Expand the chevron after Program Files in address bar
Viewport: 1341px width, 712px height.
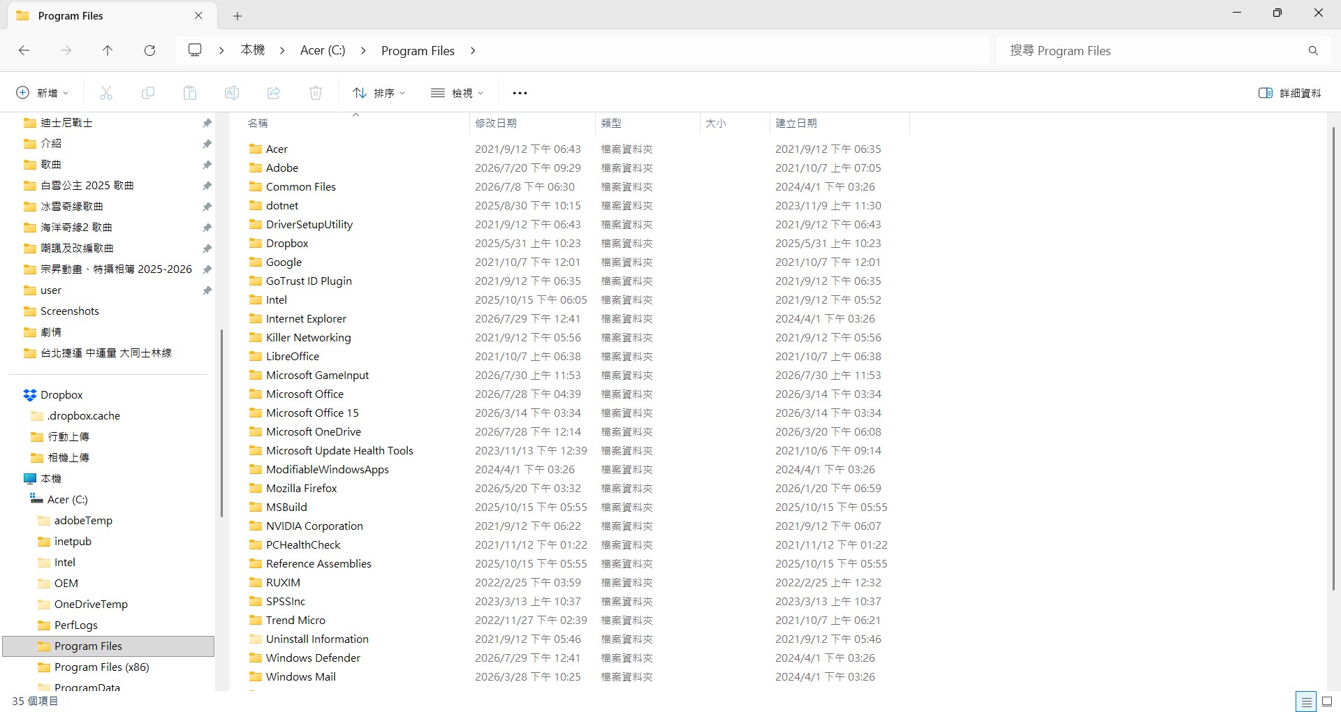click(473, 50)
